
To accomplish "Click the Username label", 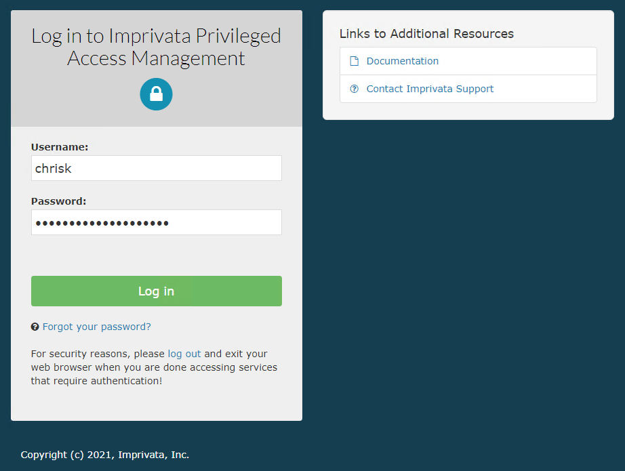I will point(60,146).
